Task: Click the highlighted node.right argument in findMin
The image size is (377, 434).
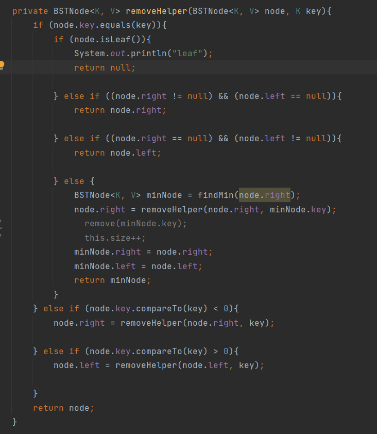Action: tap(264, 195)
